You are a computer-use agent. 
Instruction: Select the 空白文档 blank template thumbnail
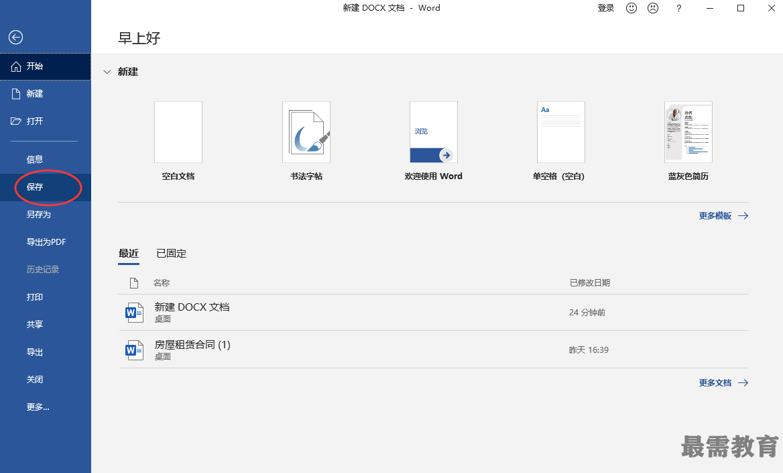click(x=178, y=132)
